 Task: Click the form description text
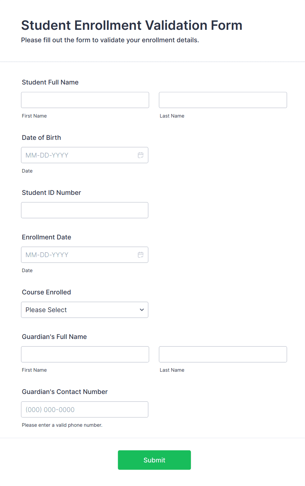(x=110, y=40)
